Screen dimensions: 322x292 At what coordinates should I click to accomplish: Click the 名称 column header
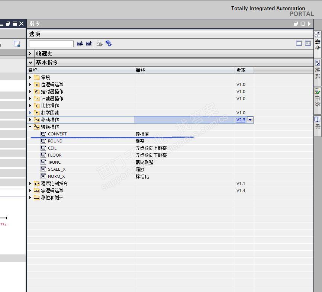click(80, 70)
